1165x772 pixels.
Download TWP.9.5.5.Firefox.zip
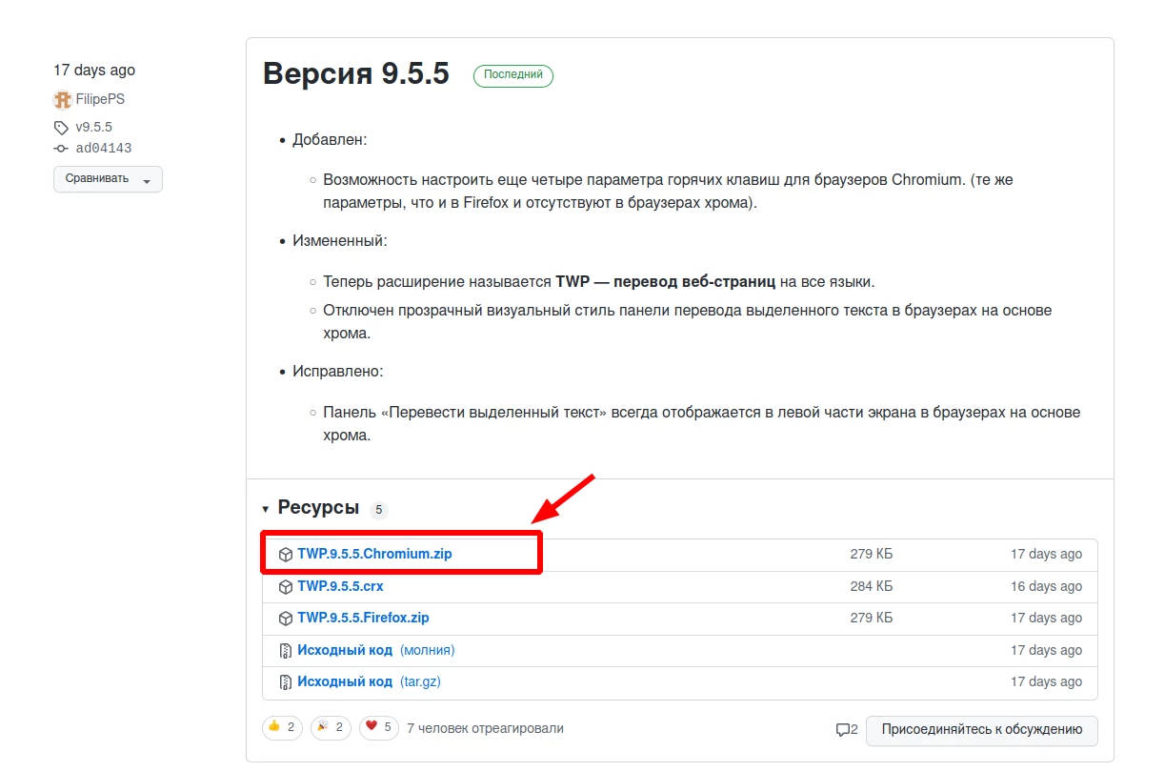(x=363, y=618)
